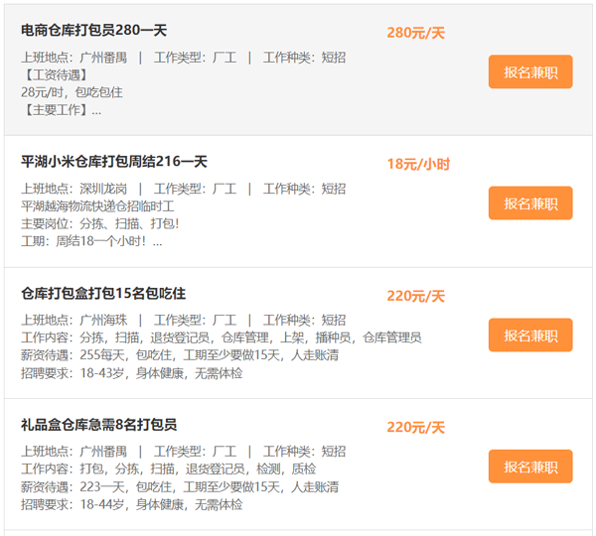Image resolution: width=596 pixels, height=536 pixels.
Task: Click 薪资待遇: 223一天 line
Action: pos(180,486)
